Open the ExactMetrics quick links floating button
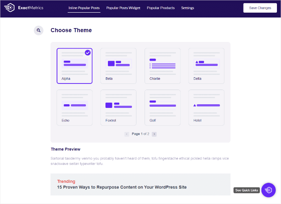 coord(268,190)
